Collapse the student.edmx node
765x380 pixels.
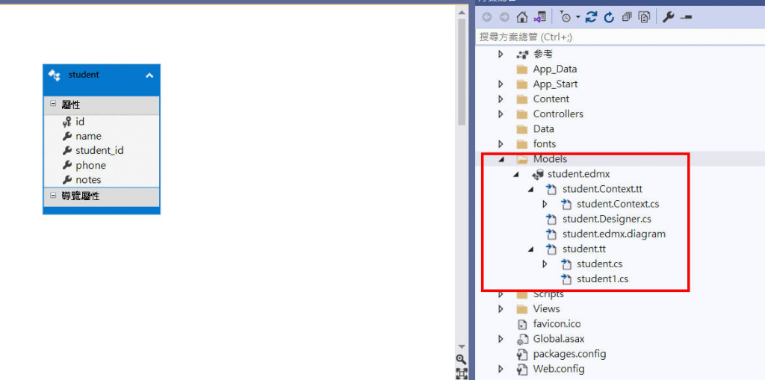(x=516, y=174)
